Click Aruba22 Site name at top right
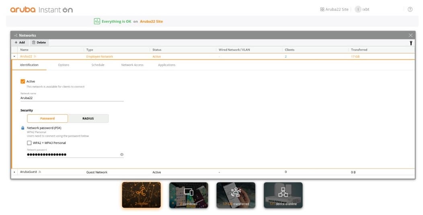 (337, 9)
